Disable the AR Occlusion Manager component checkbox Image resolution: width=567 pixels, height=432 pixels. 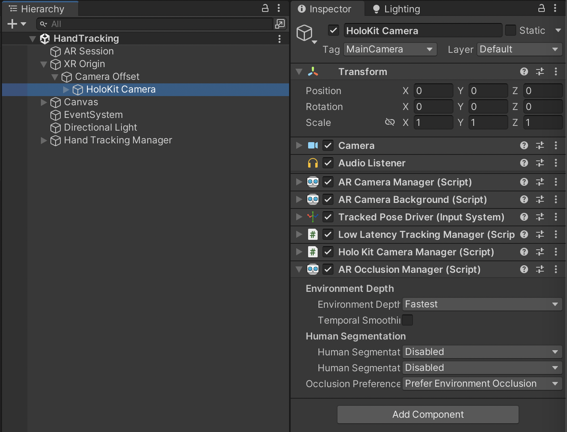point(328,269)
